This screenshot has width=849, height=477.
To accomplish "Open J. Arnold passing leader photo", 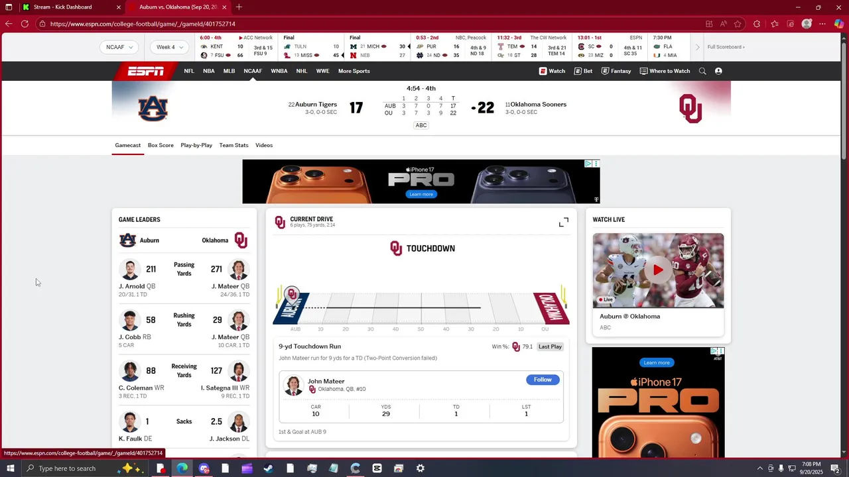I will click(130, 270).
